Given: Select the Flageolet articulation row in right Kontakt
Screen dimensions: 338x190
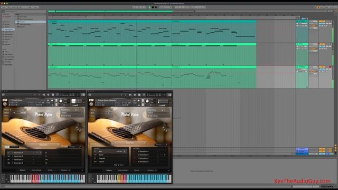Looking at the screenshot, I should pos(110,158).
